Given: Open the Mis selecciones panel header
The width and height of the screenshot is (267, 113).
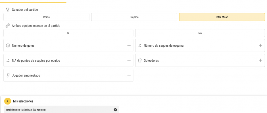Looking at the screenshot, I should pos(23,101).
